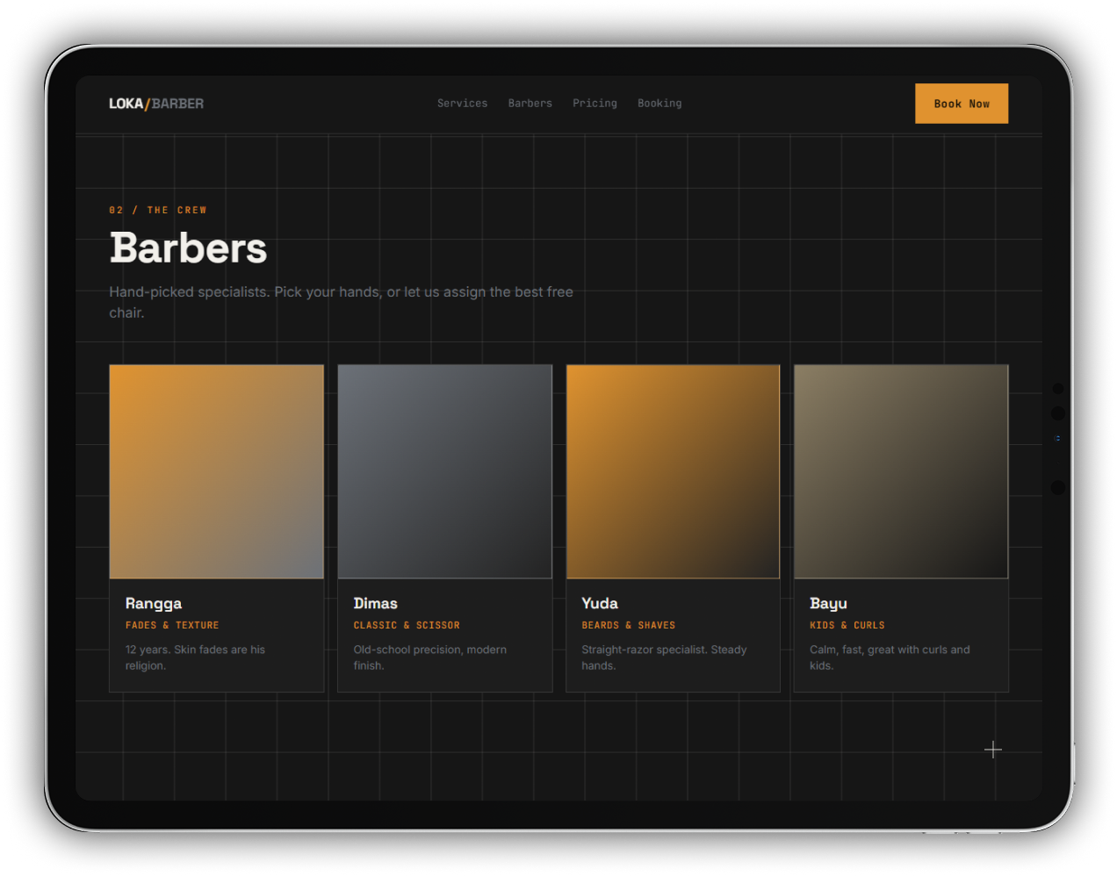The width and height of the screenshot is (1117, 876).
Task: Select Dimas's portrait thumbnail
Action: tap(445, 471)
